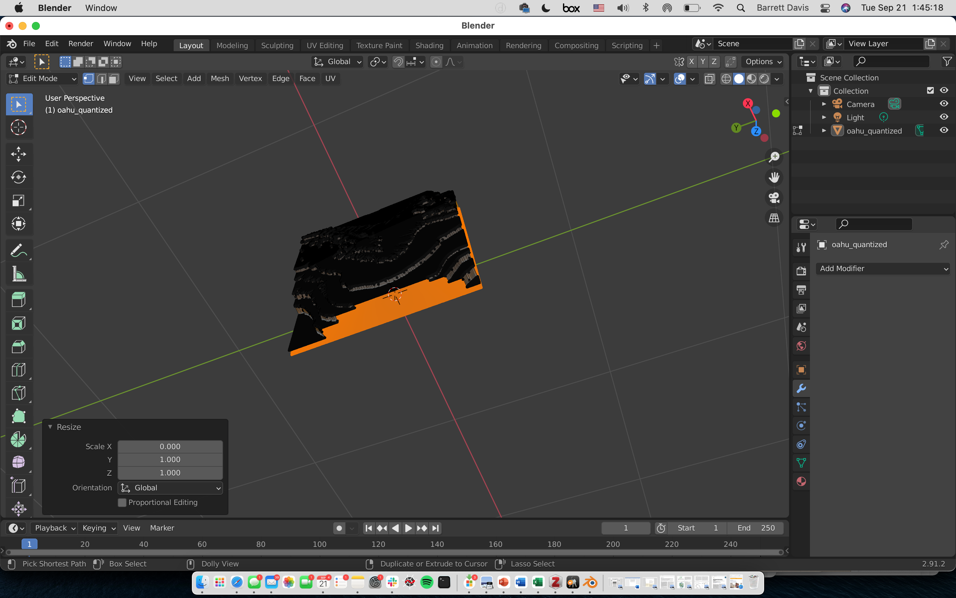
Task: Click the outliner search field
Action: coord(891,62)
